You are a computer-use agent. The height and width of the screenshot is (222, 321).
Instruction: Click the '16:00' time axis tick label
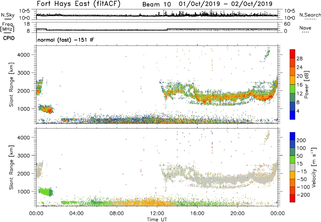pos(197,214)
